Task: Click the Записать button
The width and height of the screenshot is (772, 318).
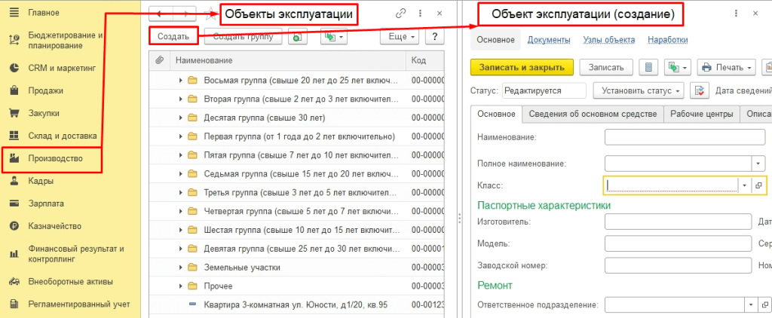Action: point(606,67)
